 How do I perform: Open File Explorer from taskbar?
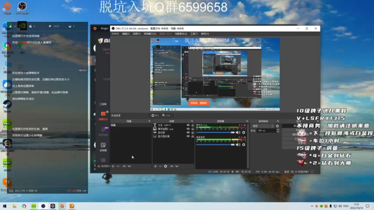[x=14, y=206]
